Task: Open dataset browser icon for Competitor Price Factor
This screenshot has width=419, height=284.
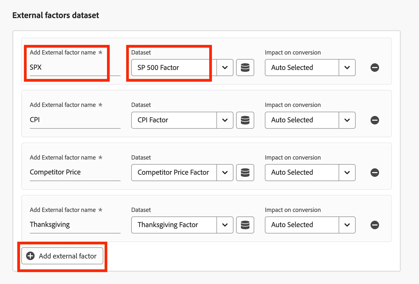Action: tap(245, 173)
